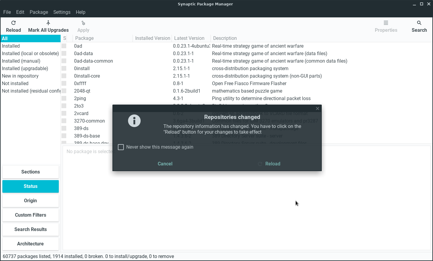Select the Status filter button
Viewport: 433px width, 261px height.
pos(31,186)
